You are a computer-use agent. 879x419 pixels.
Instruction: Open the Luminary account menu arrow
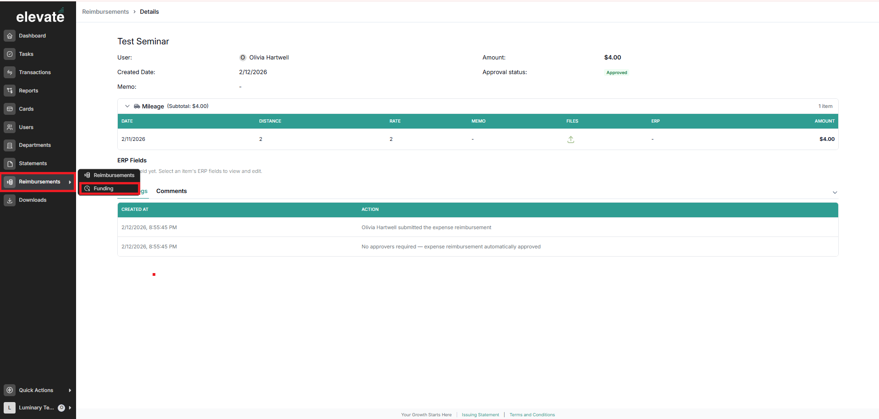pos(70,408)
